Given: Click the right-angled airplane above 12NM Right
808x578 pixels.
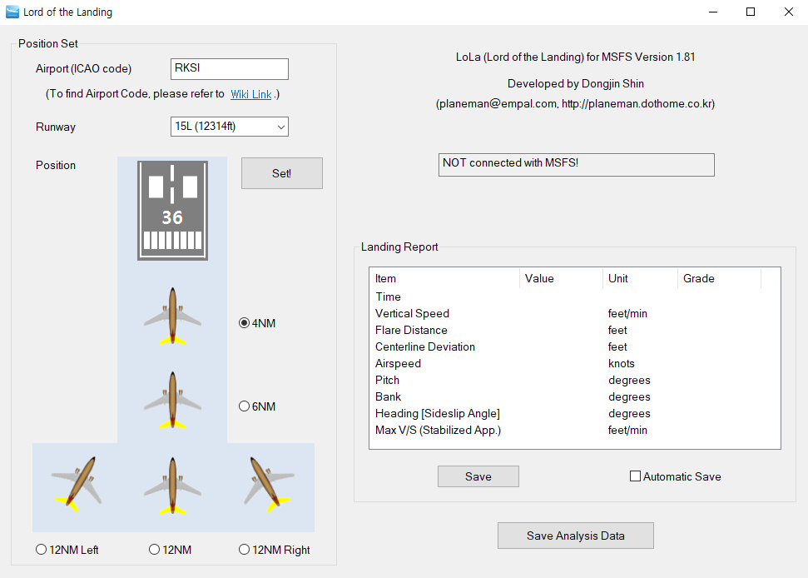Looking at the screenshot, I should click(x=269, y=484).
